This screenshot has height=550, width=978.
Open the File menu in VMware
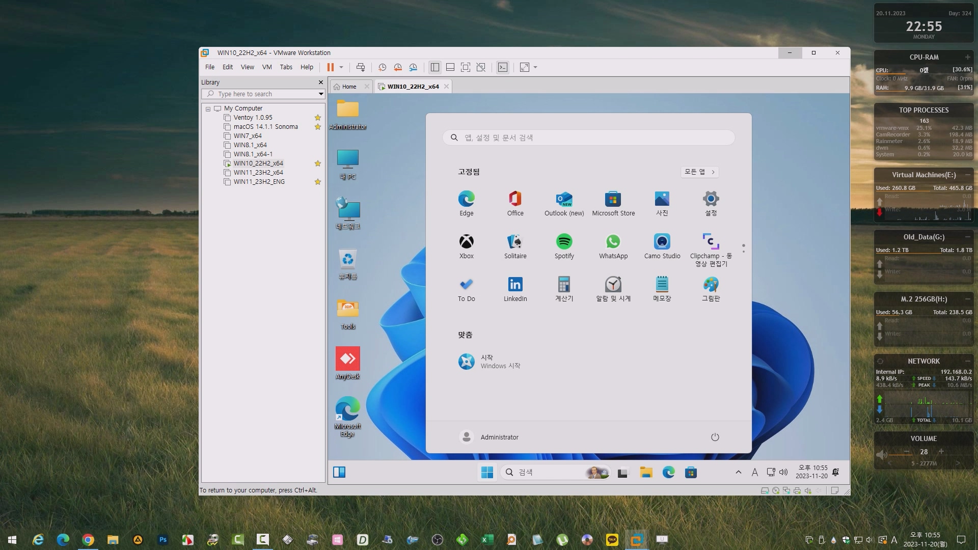[x=210, y=67]
